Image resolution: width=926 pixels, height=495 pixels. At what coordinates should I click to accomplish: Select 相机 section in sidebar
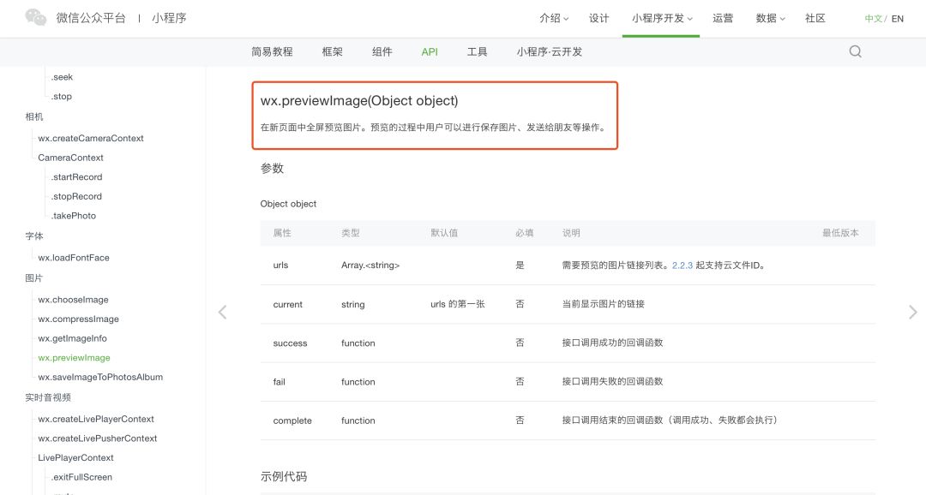point(34,116)
